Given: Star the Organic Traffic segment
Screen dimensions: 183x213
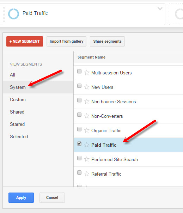Looking at the screenshot, I should pyautogui.click(x=86, y=130).
